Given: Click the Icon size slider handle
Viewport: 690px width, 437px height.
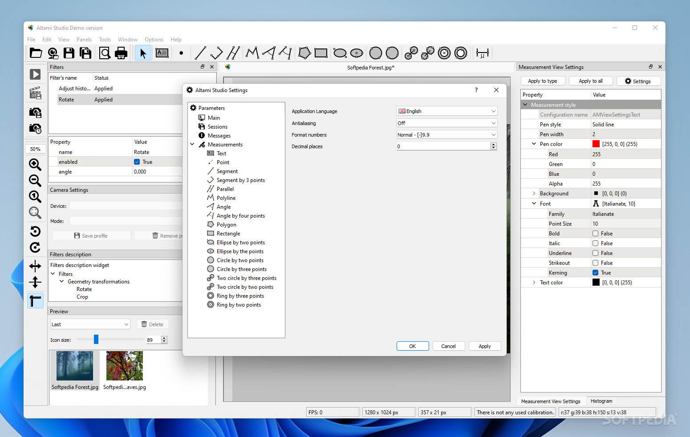Looking at the screenshot, I should pyautogui.click(x=96, y=340).
